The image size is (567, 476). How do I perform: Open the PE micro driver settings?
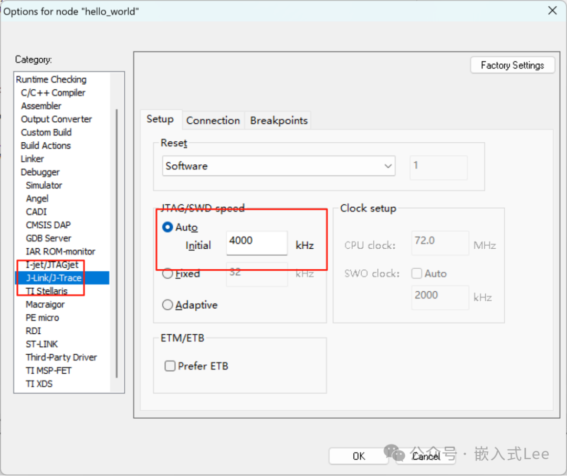(x=42, y=317)
